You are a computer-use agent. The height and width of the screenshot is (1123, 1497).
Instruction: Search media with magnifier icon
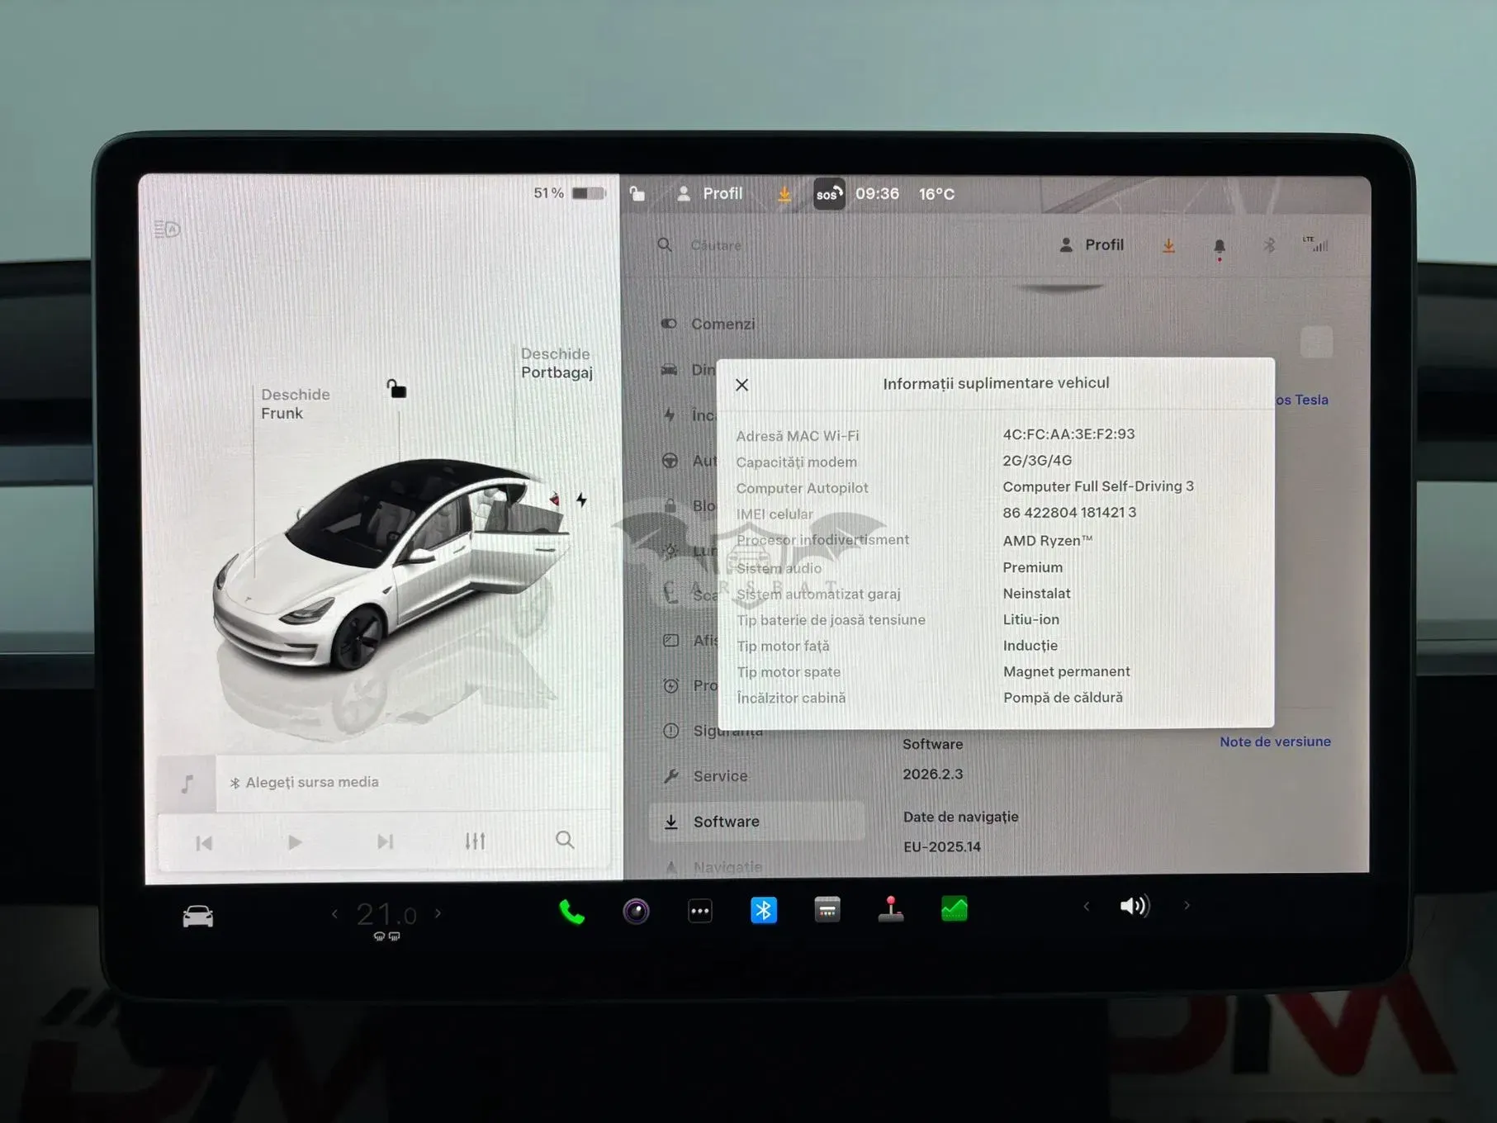pos(565,840)
